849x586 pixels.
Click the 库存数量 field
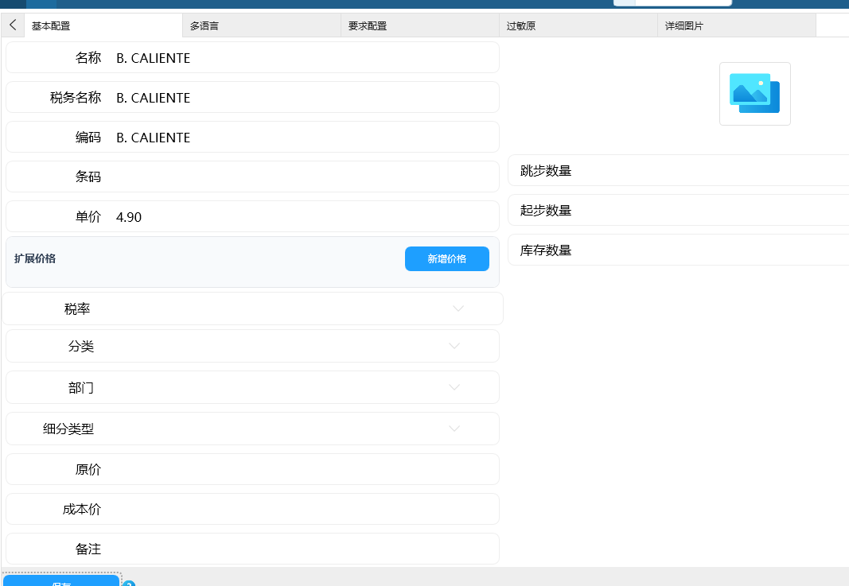(679, 250)
